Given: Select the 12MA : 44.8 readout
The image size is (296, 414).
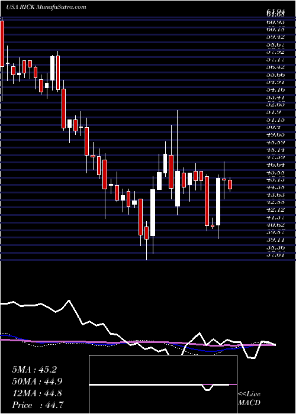Looking at the screenshot, I should coord(37,393).
